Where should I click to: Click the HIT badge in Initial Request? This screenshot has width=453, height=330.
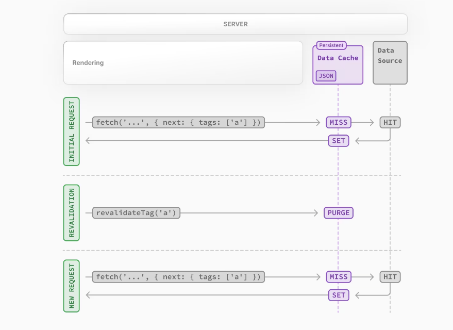[390, 122]
